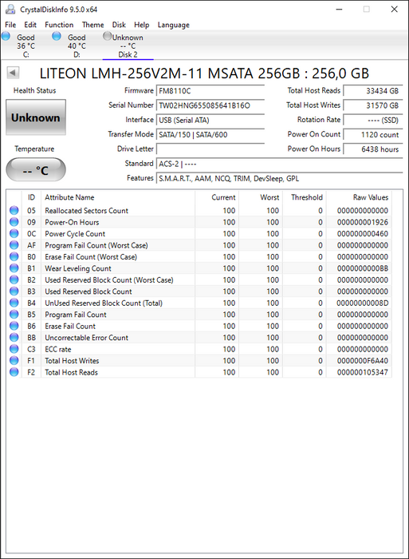Click status orb for Erase Fail Count (Worst Case)
The image size is (409, 559).
14,256
